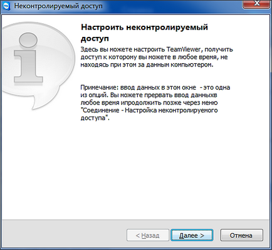Click the paragraph starting Здесь вы можете
This screenshot has height=250, width=272.
click(x=157, y=57)
